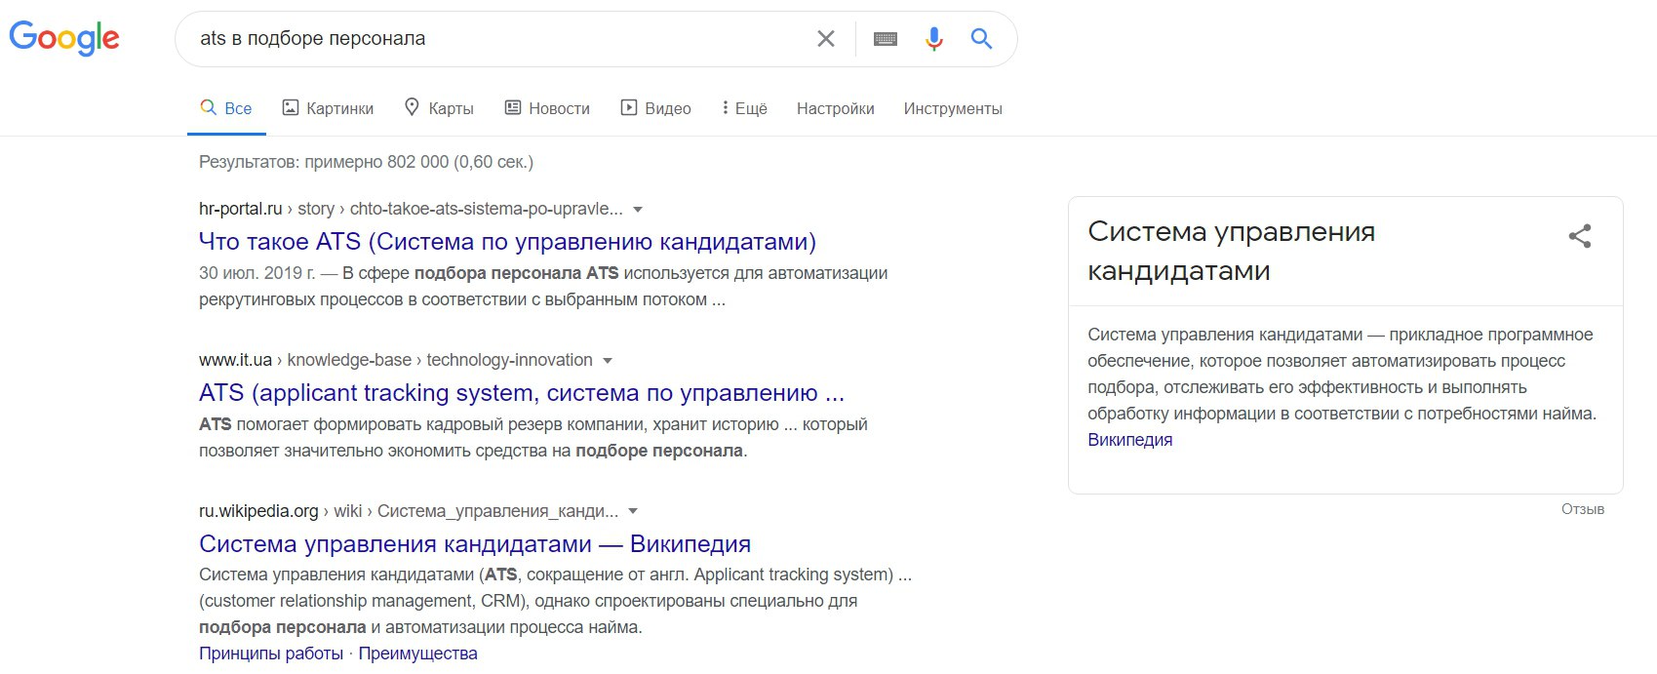The image size is (1657, 674).
Task: Follow the 'Преимущества' sitelink
Action: click(417, 654)
